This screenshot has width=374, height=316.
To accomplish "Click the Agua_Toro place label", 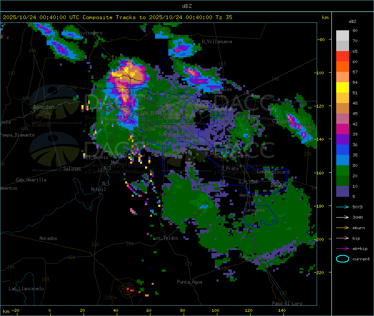I will (x=44, y=107).
